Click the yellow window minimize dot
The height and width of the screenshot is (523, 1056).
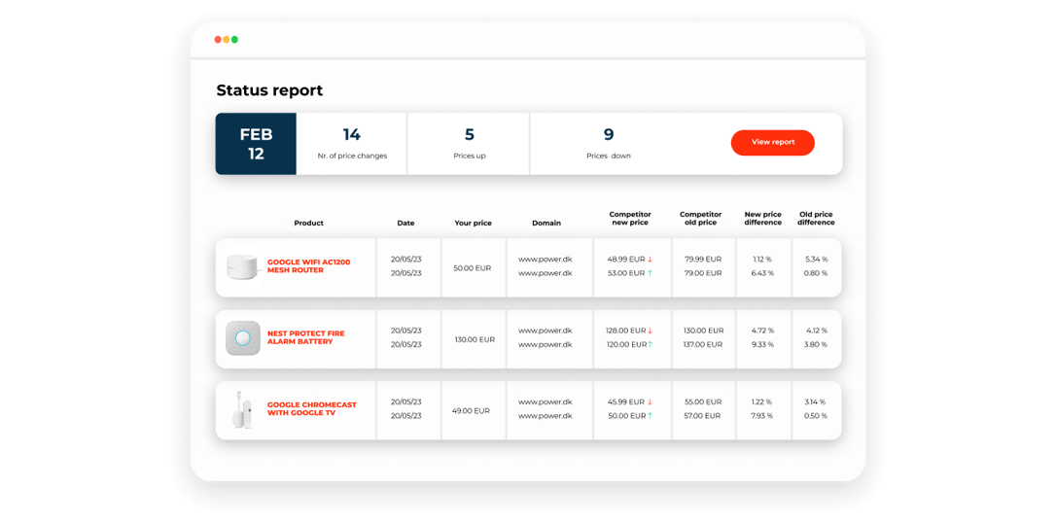coord(227,40)
